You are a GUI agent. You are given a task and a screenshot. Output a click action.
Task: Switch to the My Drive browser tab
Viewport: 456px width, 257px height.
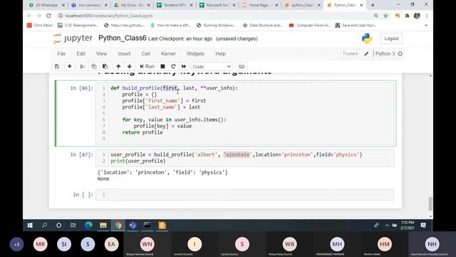[133, 5]
